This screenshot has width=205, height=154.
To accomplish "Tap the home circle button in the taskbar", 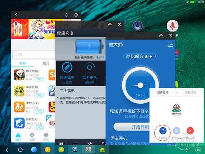I will tap(20, 150).
